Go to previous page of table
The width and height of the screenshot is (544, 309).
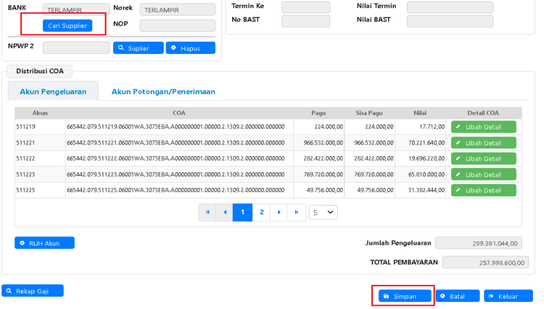coord(225,212)
